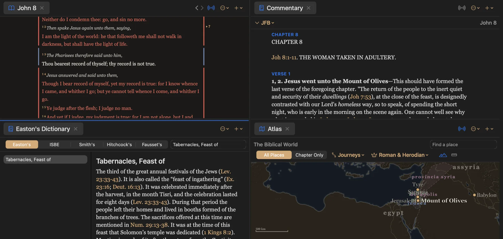
Task: Open the 1 Kings 8:2 reference link
Action: point(218,232)
